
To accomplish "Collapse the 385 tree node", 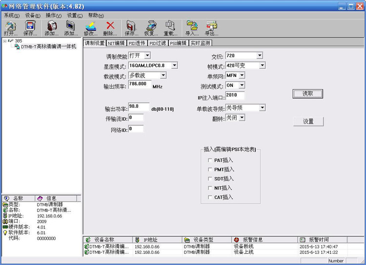I will point(5,41).
